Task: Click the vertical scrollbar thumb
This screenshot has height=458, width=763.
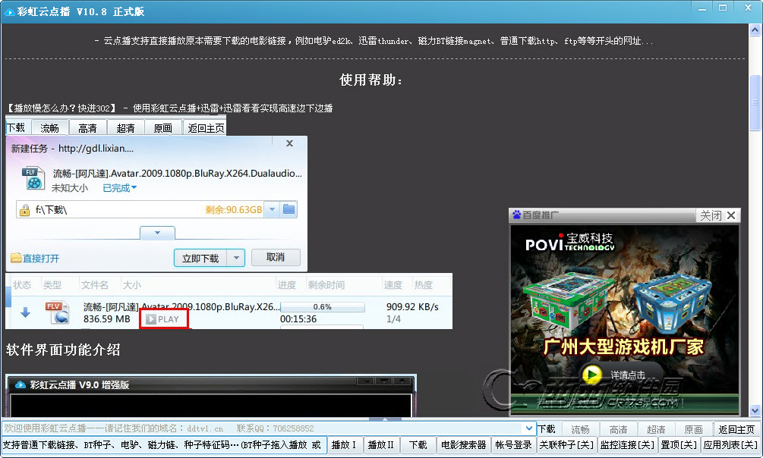Action: (755, 102)
